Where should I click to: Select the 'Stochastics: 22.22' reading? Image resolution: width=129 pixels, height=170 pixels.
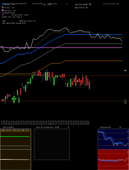(9, 13)
